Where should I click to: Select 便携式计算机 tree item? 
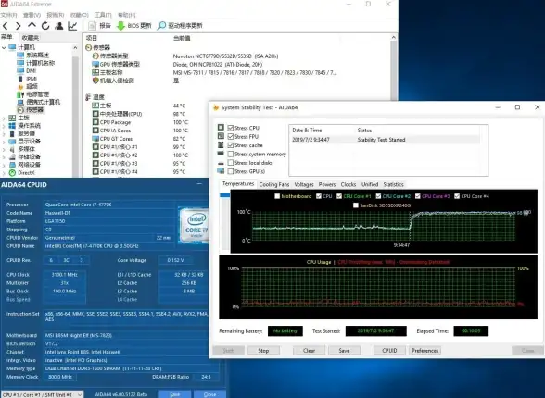(x=39, y=102)
